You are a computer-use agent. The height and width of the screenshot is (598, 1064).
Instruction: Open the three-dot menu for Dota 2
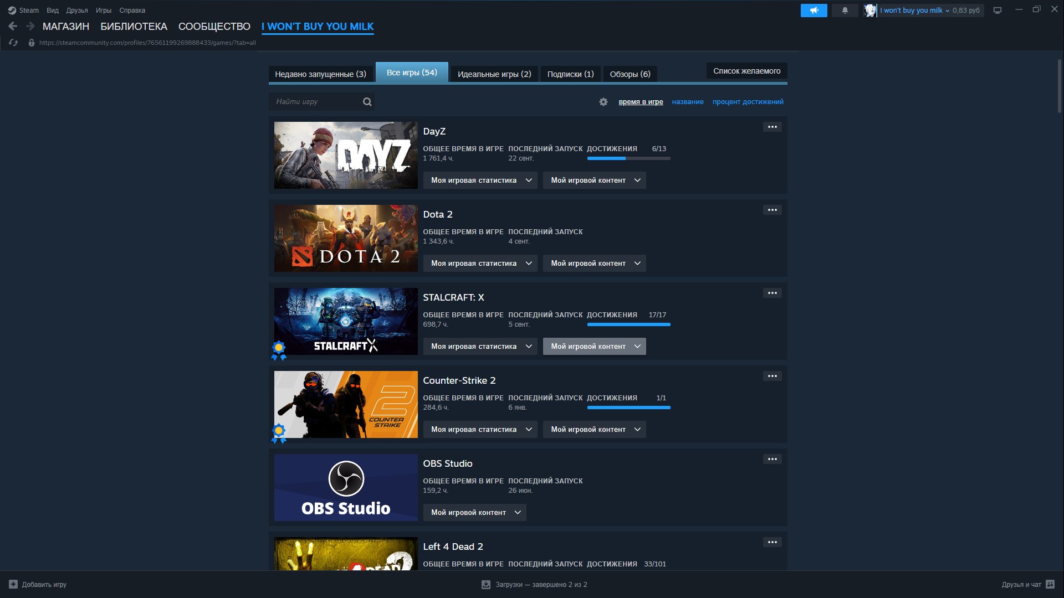pos(773,210)
